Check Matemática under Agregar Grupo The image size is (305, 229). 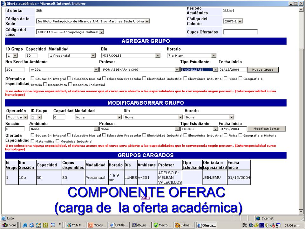(45, 84)
